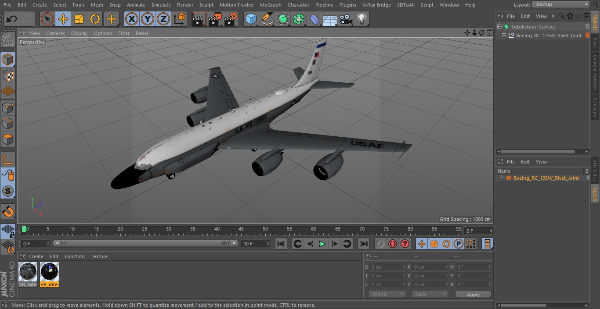600x309 pixels.
Task: Toggle the Z axis lock
Action: (x=163, y=19)
